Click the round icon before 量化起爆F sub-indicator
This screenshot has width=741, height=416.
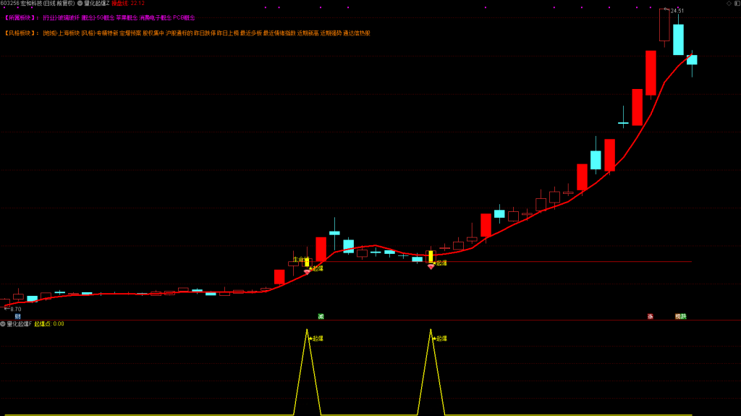[3, 324]
